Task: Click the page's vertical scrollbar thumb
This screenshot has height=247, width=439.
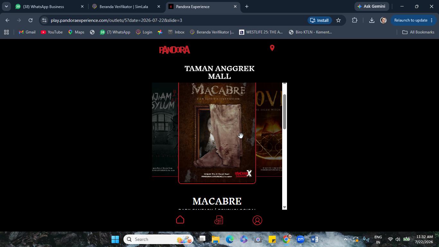Action: (284, 112)
